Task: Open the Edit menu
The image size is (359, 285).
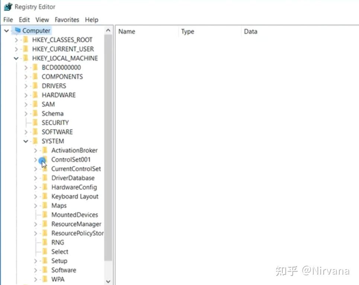Action: click(x=24, y=19)
